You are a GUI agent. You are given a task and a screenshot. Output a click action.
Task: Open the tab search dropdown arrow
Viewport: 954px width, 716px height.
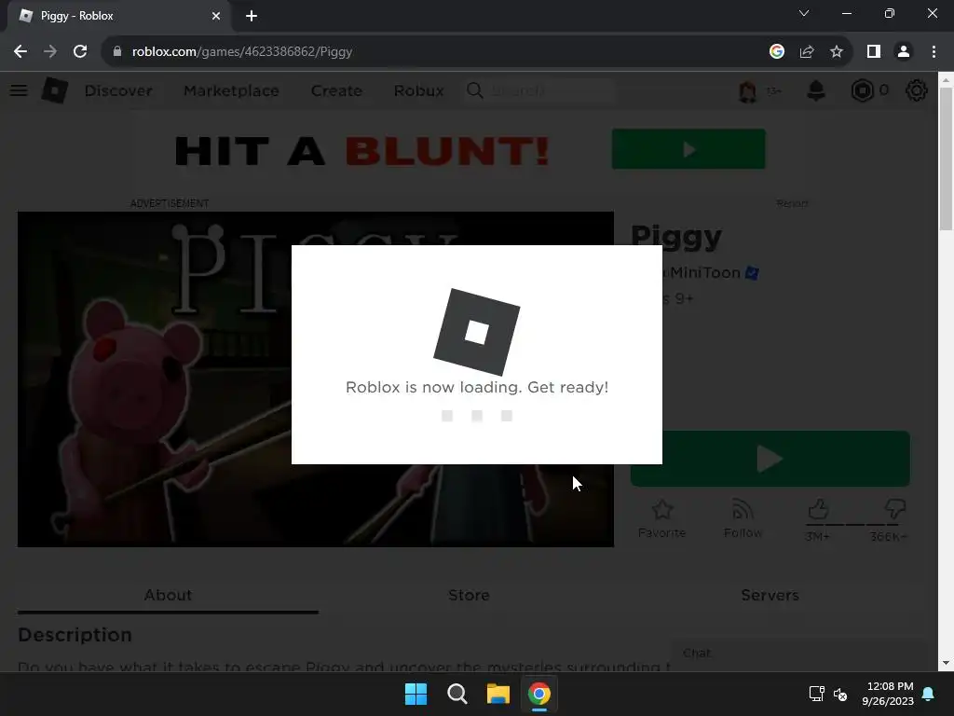pos(804,13)
